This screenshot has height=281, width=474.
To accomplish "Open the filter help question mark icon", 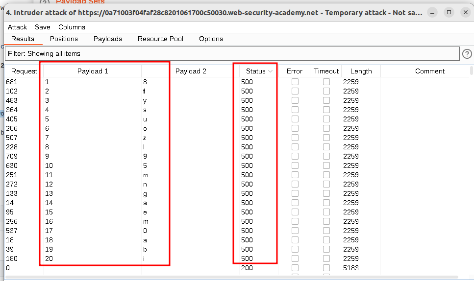I will click(467, 54).
